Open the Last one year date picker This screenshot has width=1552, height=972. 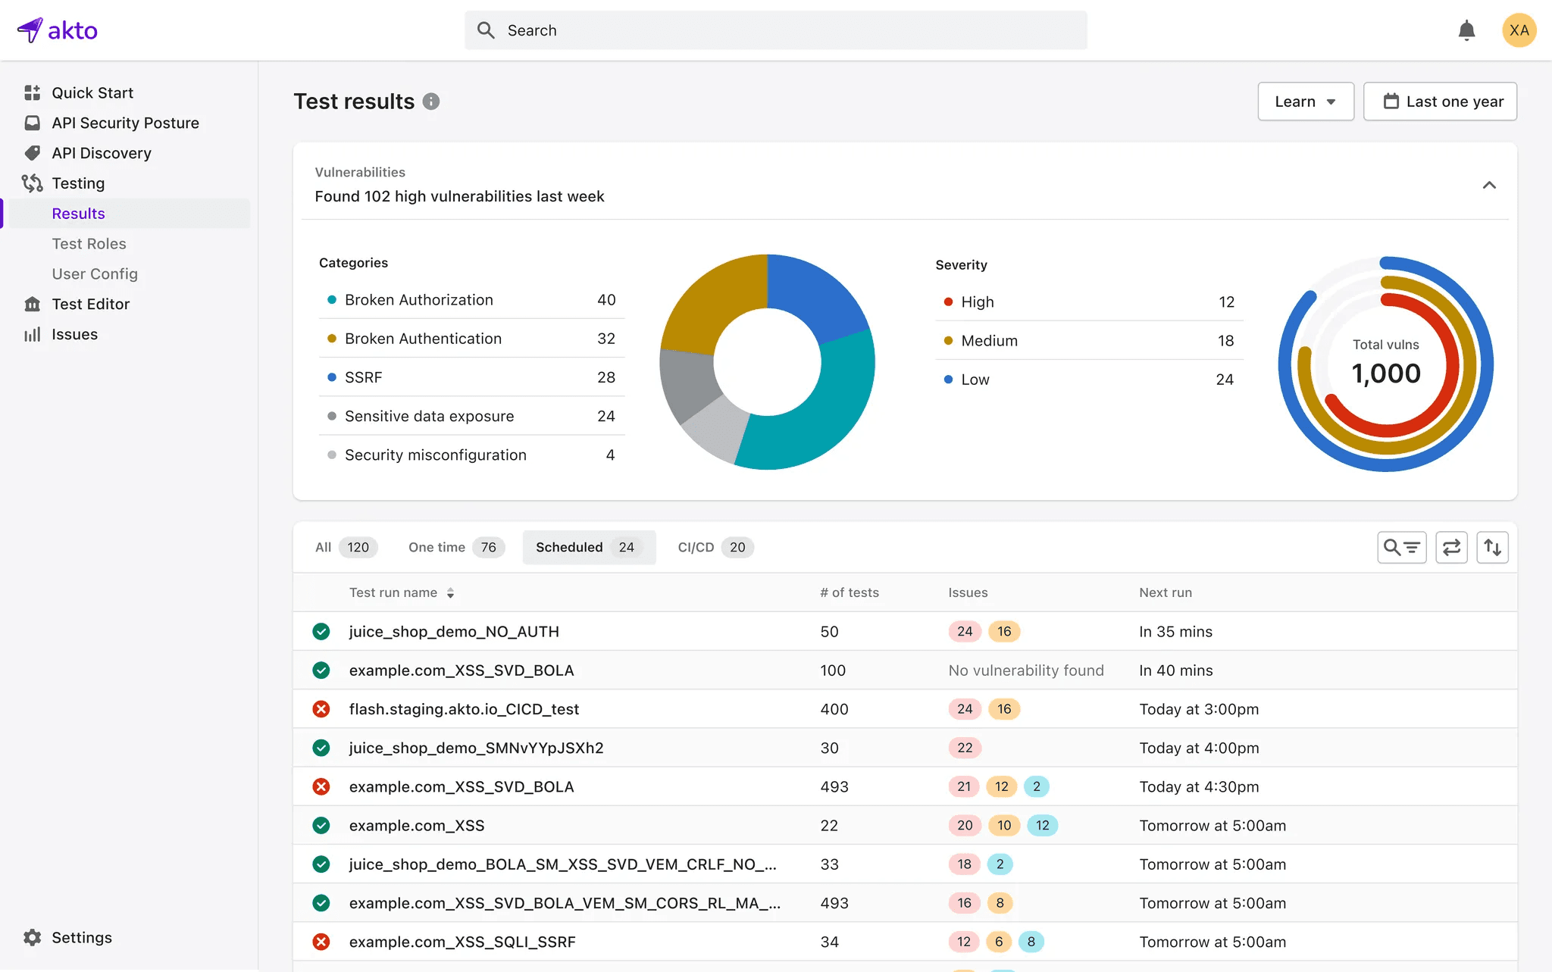1440,102
